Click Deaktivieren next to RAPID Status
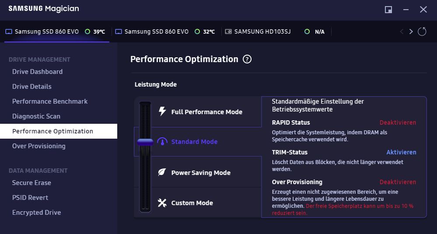Screen dimensions: 437x234 398,122
